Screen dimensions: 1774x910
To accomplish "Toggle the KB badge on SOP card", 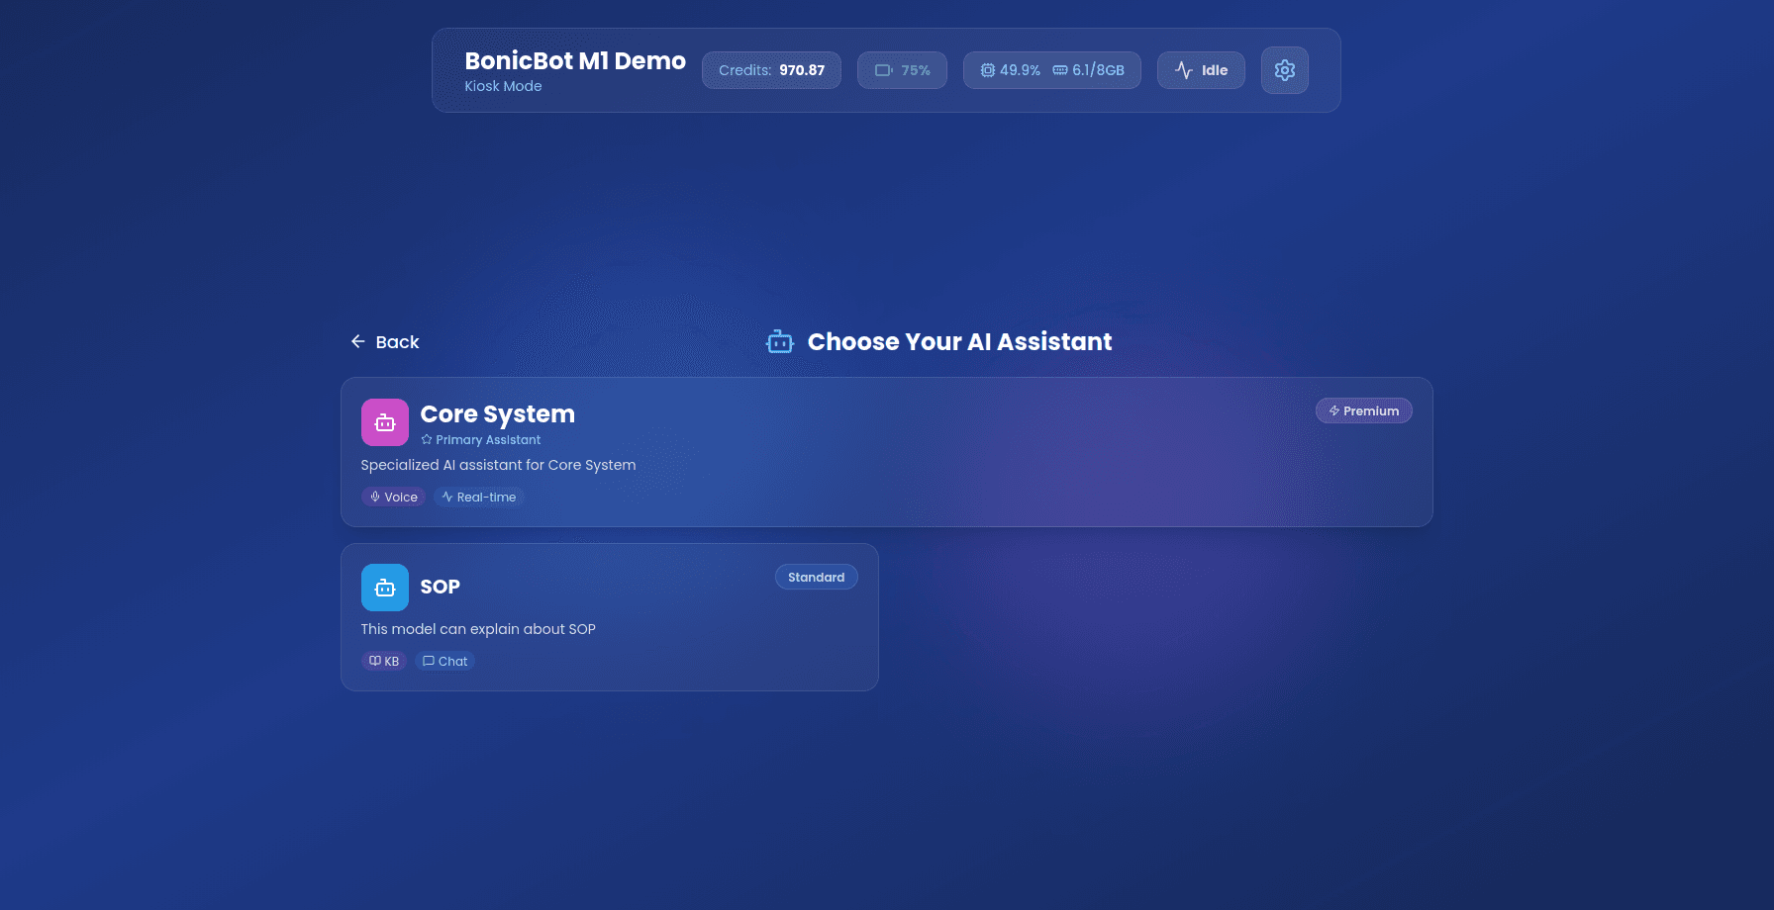I will pyautogui.click(x=384, y=661).
